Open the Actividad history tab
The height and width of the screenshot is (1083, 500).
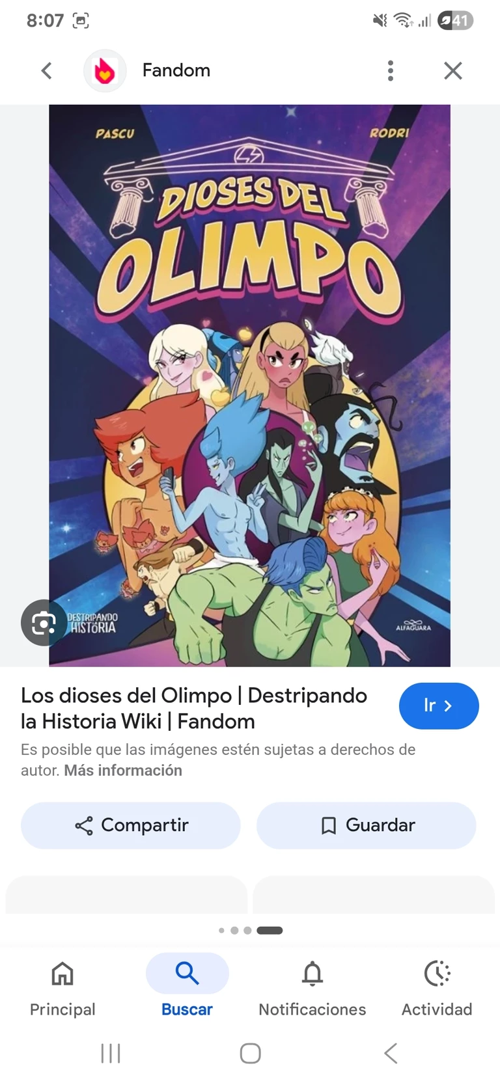click(x=437, y=988)
